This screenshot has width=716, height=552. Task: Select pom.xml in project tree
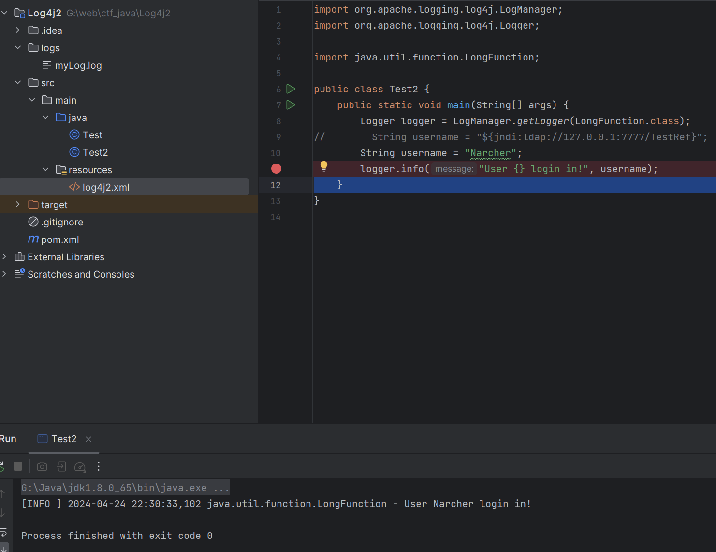60,239
